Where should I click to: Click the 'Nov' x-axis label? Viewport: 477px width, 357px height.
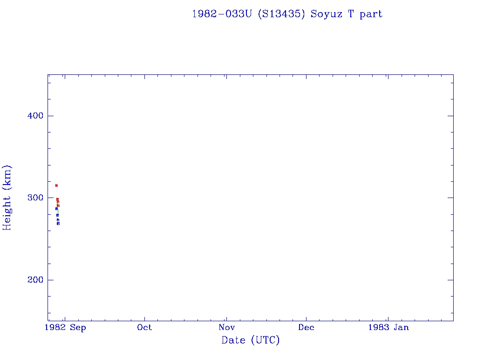(226, 327)
